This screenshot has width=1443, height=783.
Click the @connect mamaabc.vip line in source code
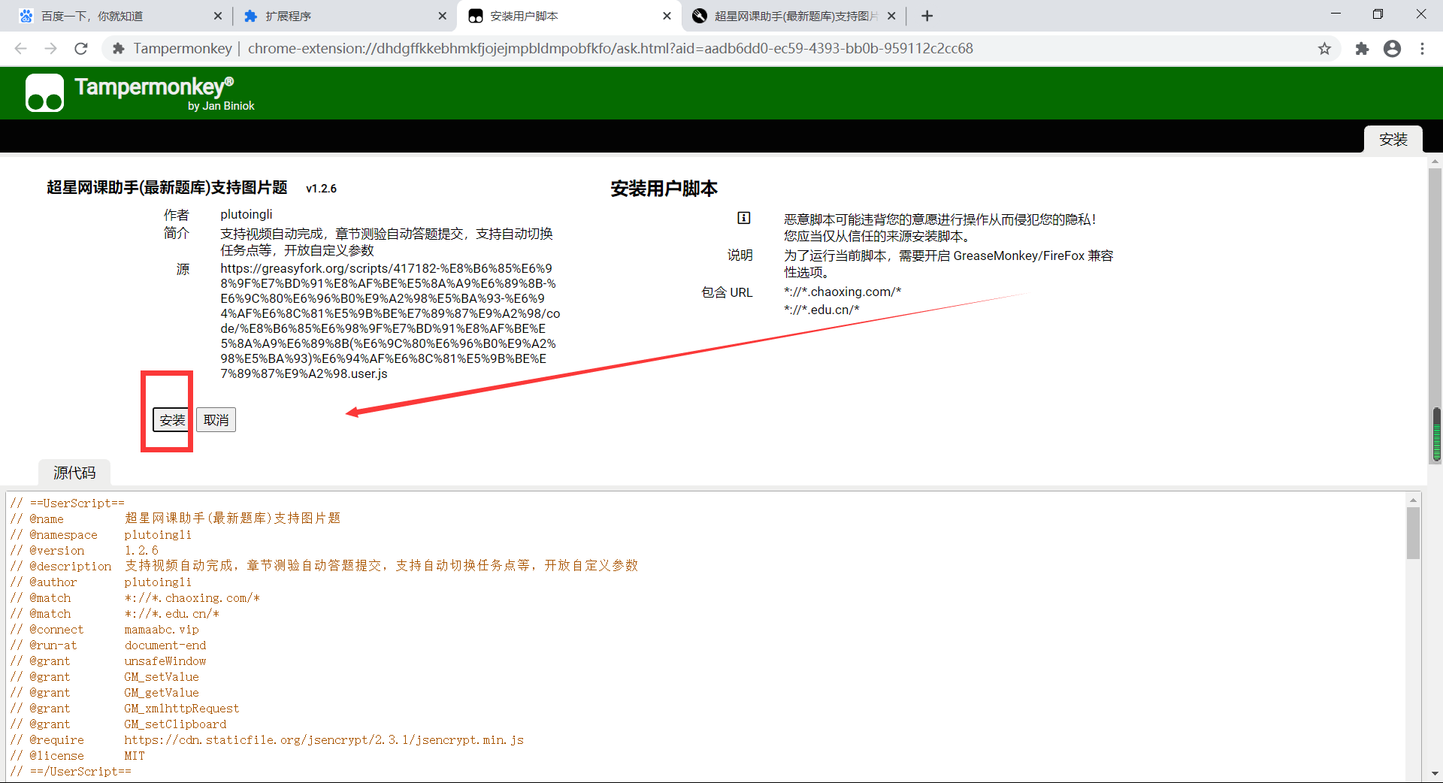point(104,630)
